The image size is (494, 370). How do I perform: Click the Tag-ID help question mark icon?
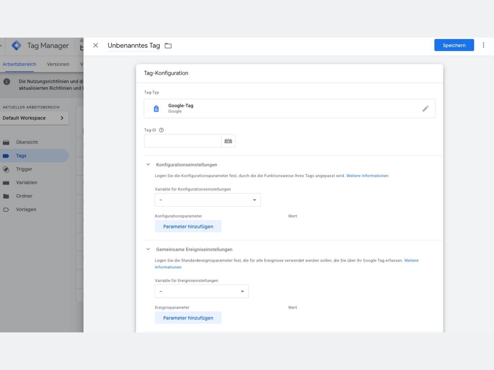click(x=161, y=130)
